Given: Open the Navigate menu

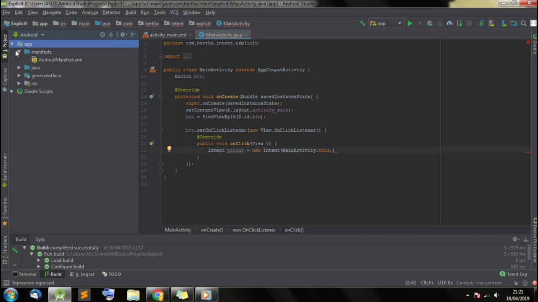Looking at the screenshot, I should (52, 13).
